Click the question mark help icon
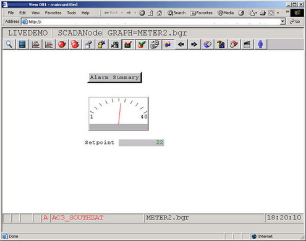Screen dimensions: 306x241 click(221, 44)
